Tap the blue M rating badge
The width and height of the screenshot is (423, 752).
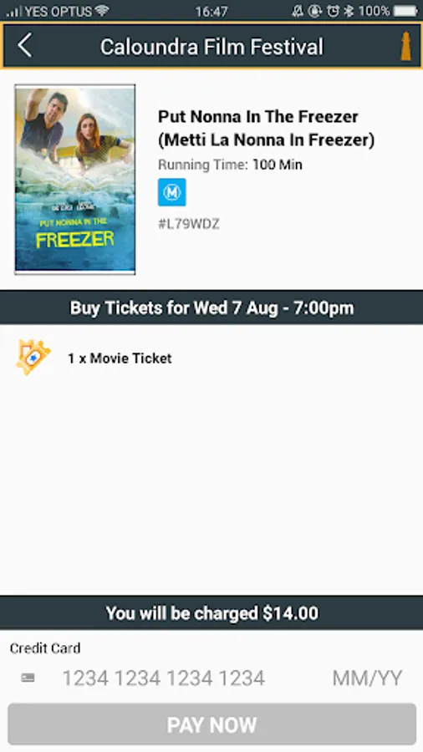171,192
